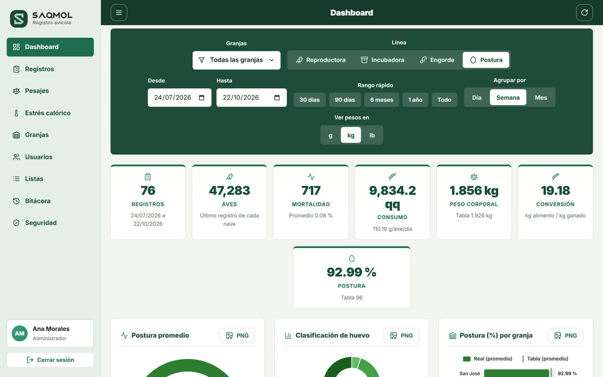Group data by Mes
The width and height of the screenshot is (603, 377).
click(x=541, y=98)
